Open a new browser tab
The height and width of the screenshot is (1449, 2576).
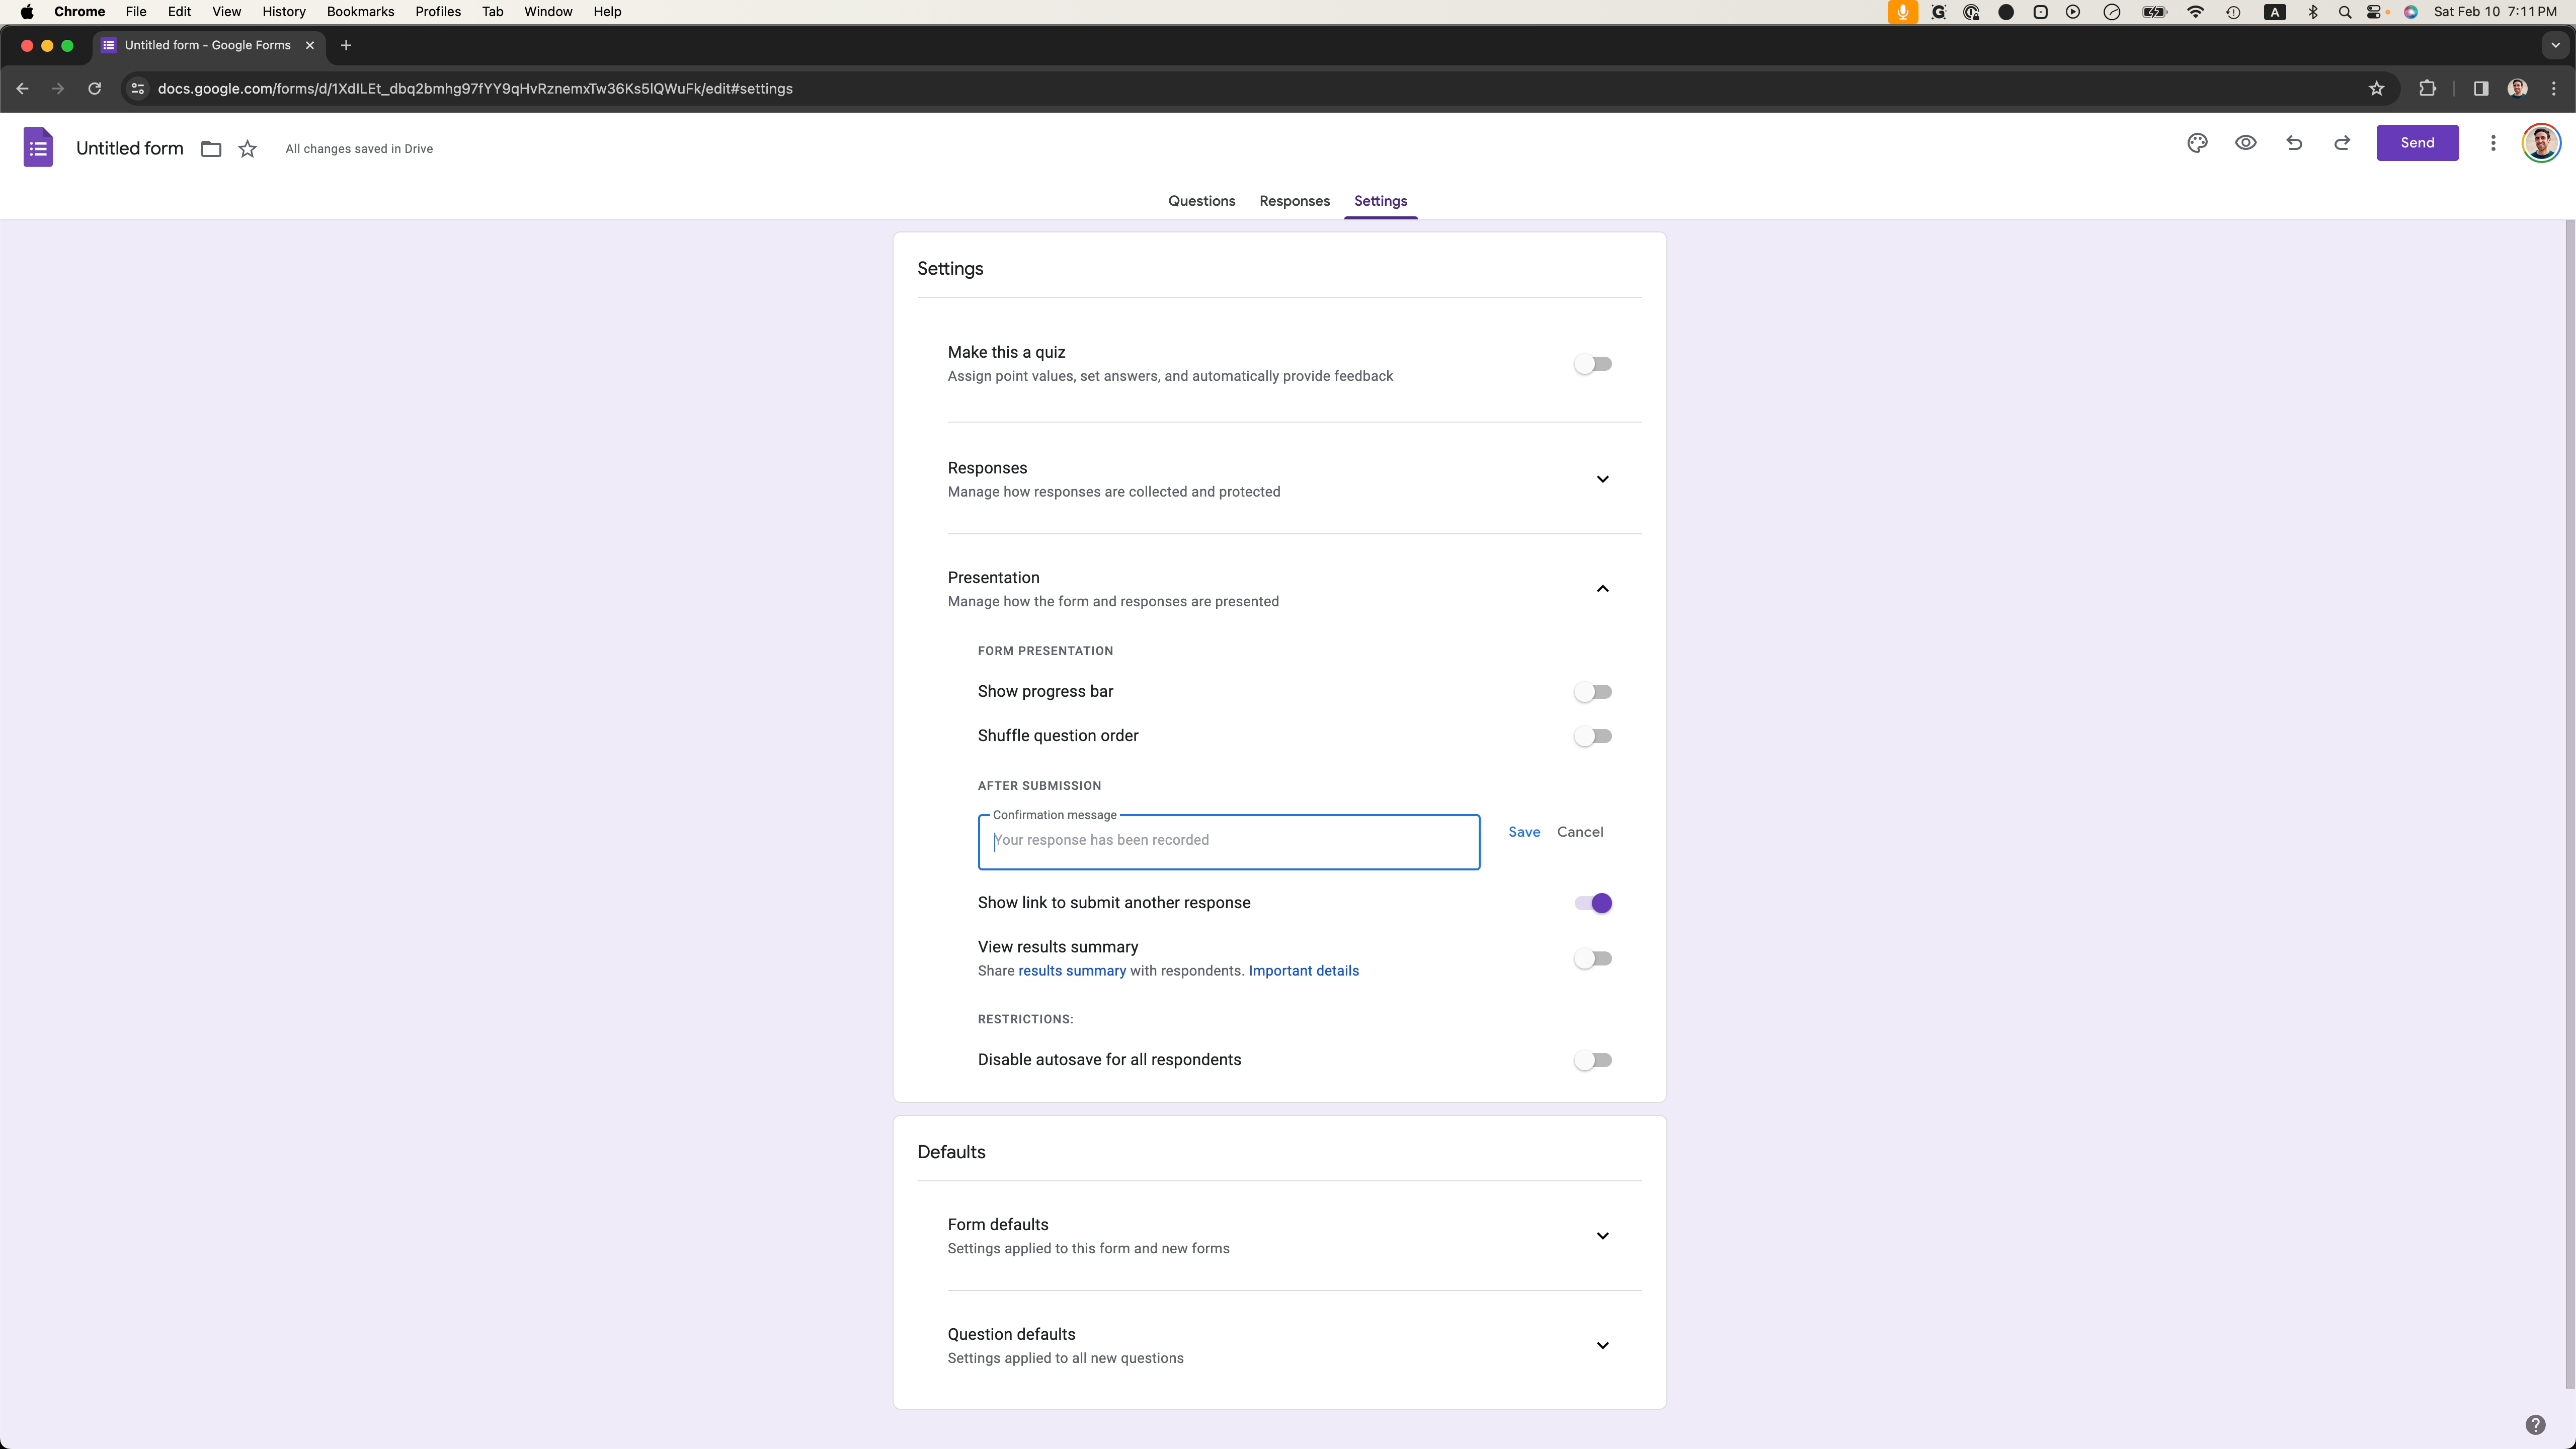point(346,45)
